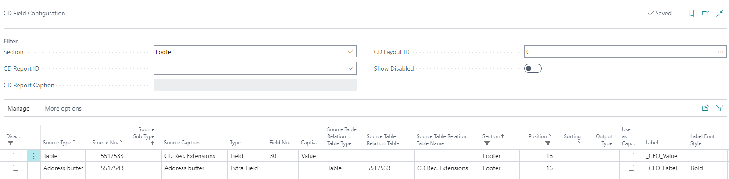Open the More options menu
The height and width of the screenshot is (179, 729).
[63, 108]
